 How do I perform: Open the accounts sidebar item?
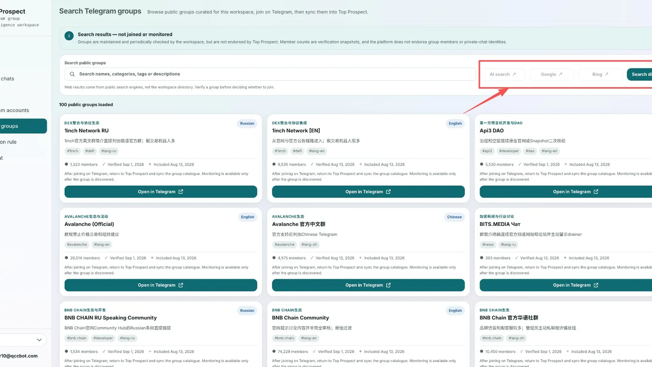(x=15, y=111)
